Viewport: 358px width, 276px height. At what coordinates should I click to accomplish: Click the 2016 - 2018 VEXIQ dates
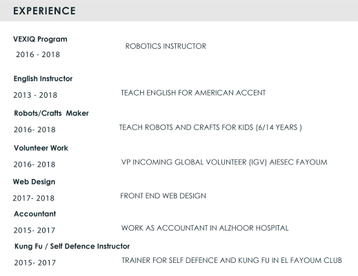click(38, 54)
